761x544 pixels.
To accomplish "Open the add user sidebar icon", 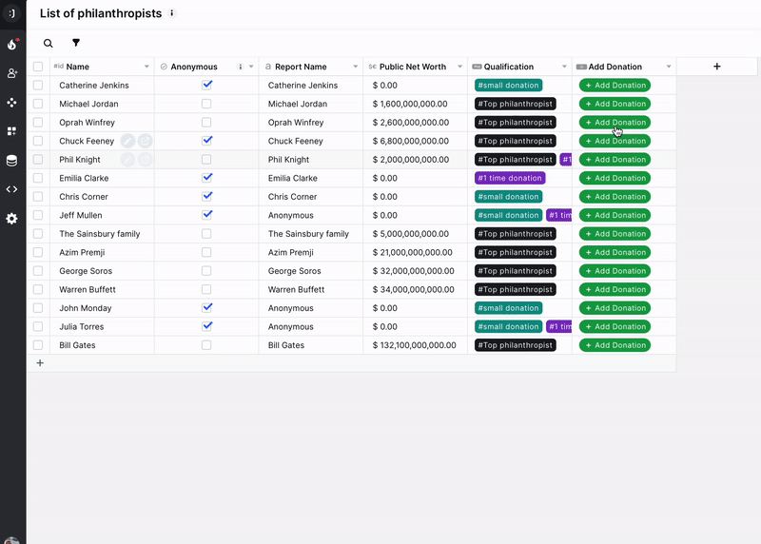I will 12,73.
